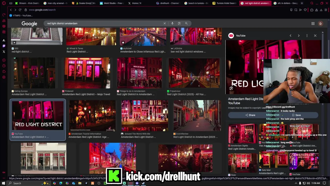Click the Google search magnifier button

pos(186,24)
